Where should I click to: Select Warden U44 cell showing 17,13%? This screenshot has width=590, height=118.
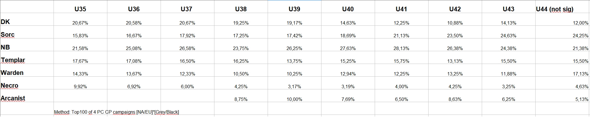click(562, 70)
